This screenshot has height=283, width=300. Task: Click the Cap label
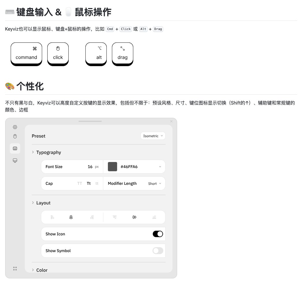click(x=49, y=183)
